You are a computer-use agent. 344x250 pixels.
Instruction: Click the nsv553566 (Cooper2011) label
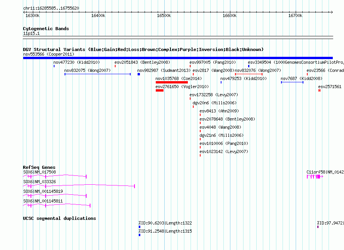point(49,54)
